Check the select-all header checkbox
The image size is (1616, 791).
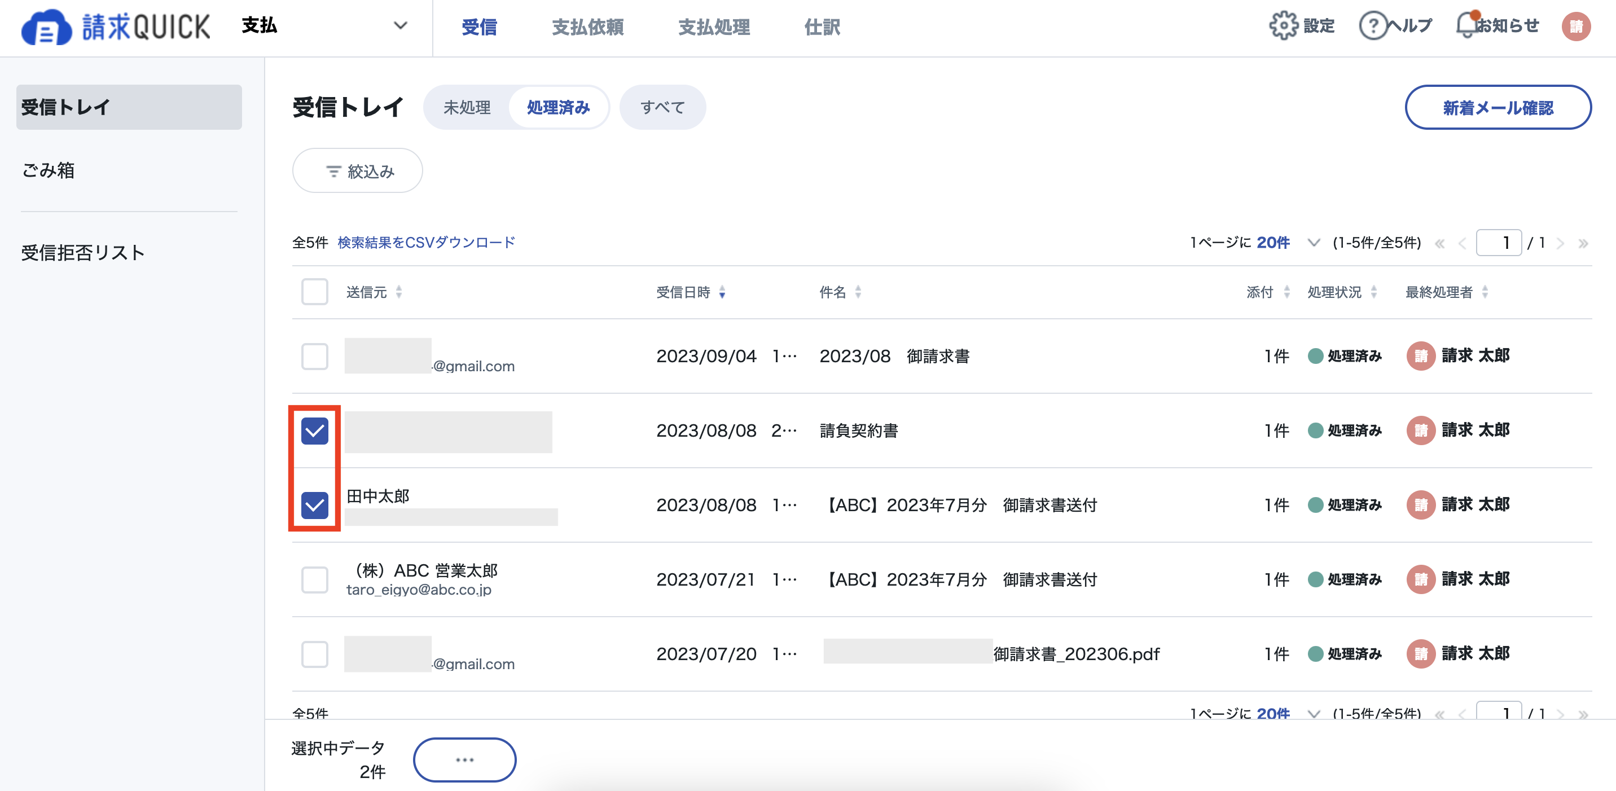point(314,292)
